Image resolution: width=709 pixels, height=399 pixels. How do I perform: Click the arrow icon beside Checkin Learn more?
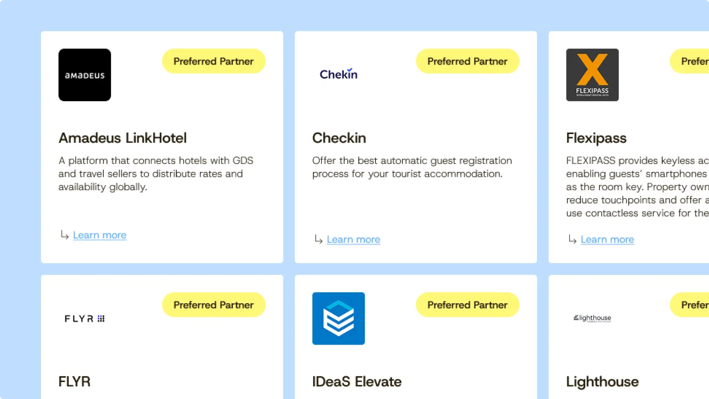point(318,239)
